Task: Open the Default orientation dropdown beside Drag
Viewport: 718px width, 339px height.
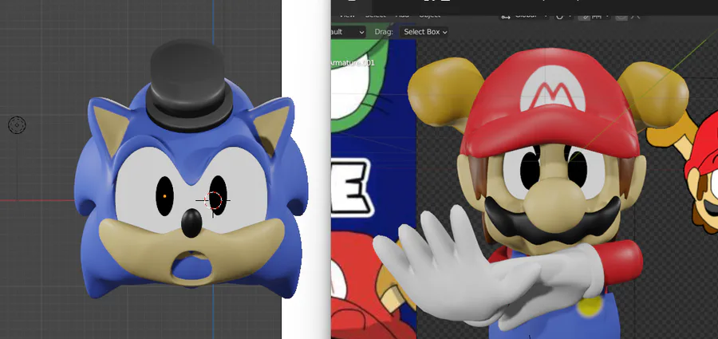Action: pos(349,32)
